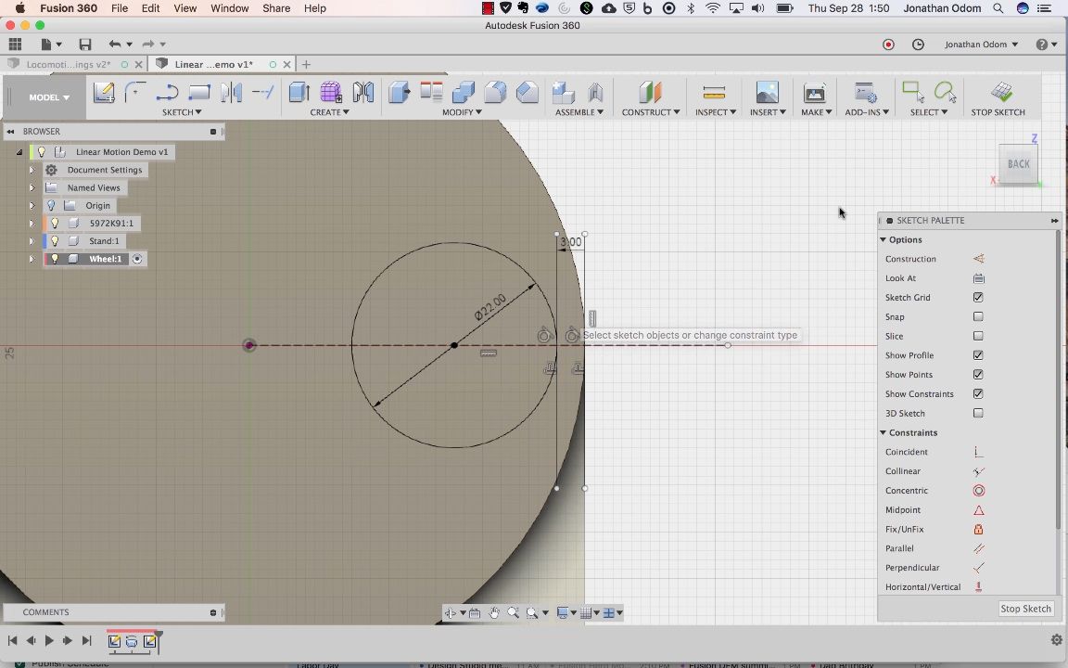Image resolution: width=1068 pixels, height=668 pixels.
Task: Open the MODIFY dropdown menu
Action: (461, 112)
